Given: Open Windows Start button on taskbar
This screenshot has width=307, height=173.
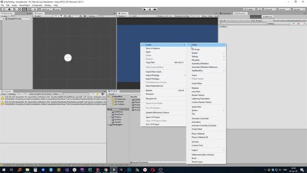Looking at the screenshot, I should (x=4, y=170).
